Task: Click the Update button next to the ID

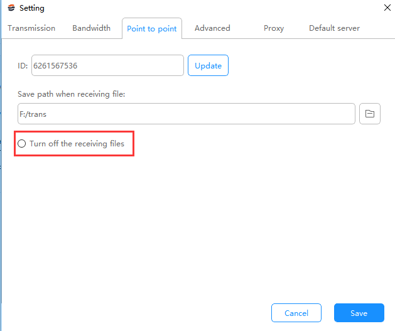Action: (x=208, y=65)
